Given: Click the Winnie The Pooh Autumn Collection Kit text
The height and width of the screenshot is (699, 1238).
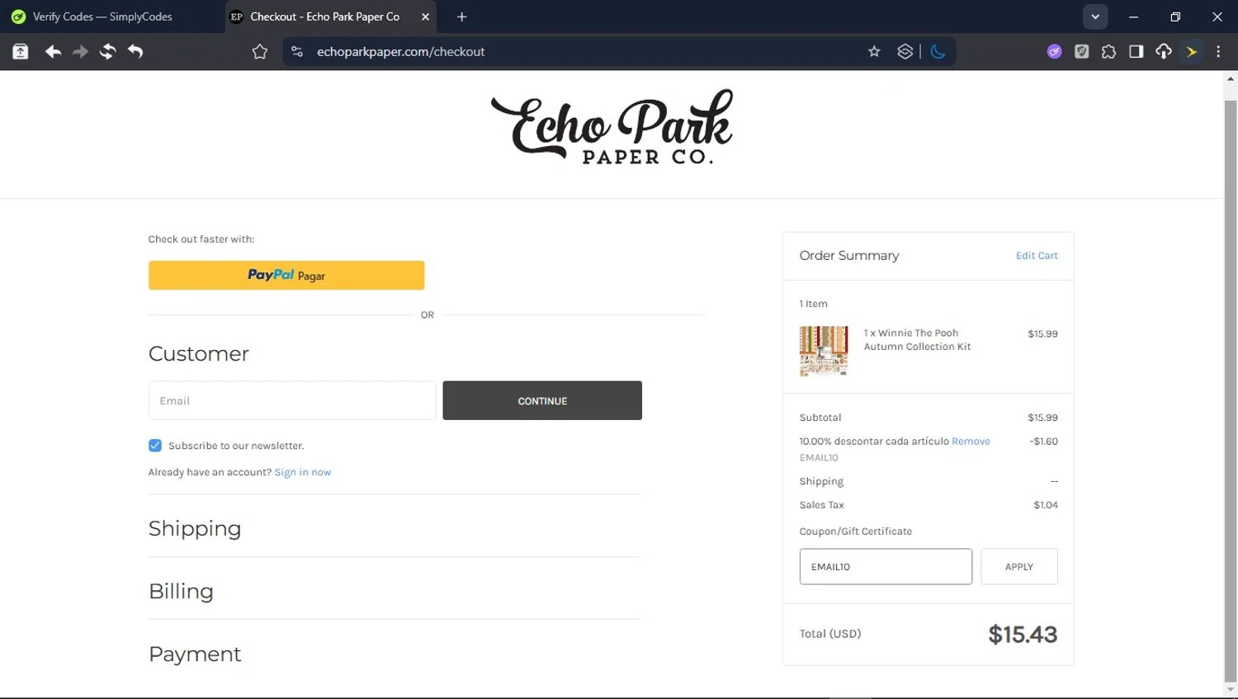Looking at the screenshot, I should point(917,340).
